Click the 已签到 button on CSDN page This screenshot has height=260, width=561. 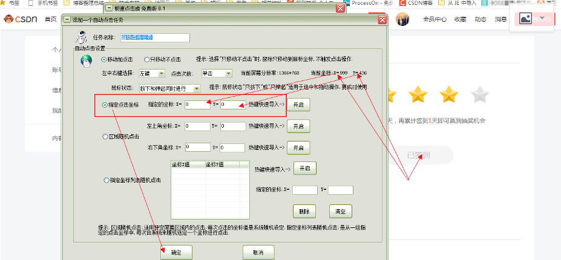[418, 155]
